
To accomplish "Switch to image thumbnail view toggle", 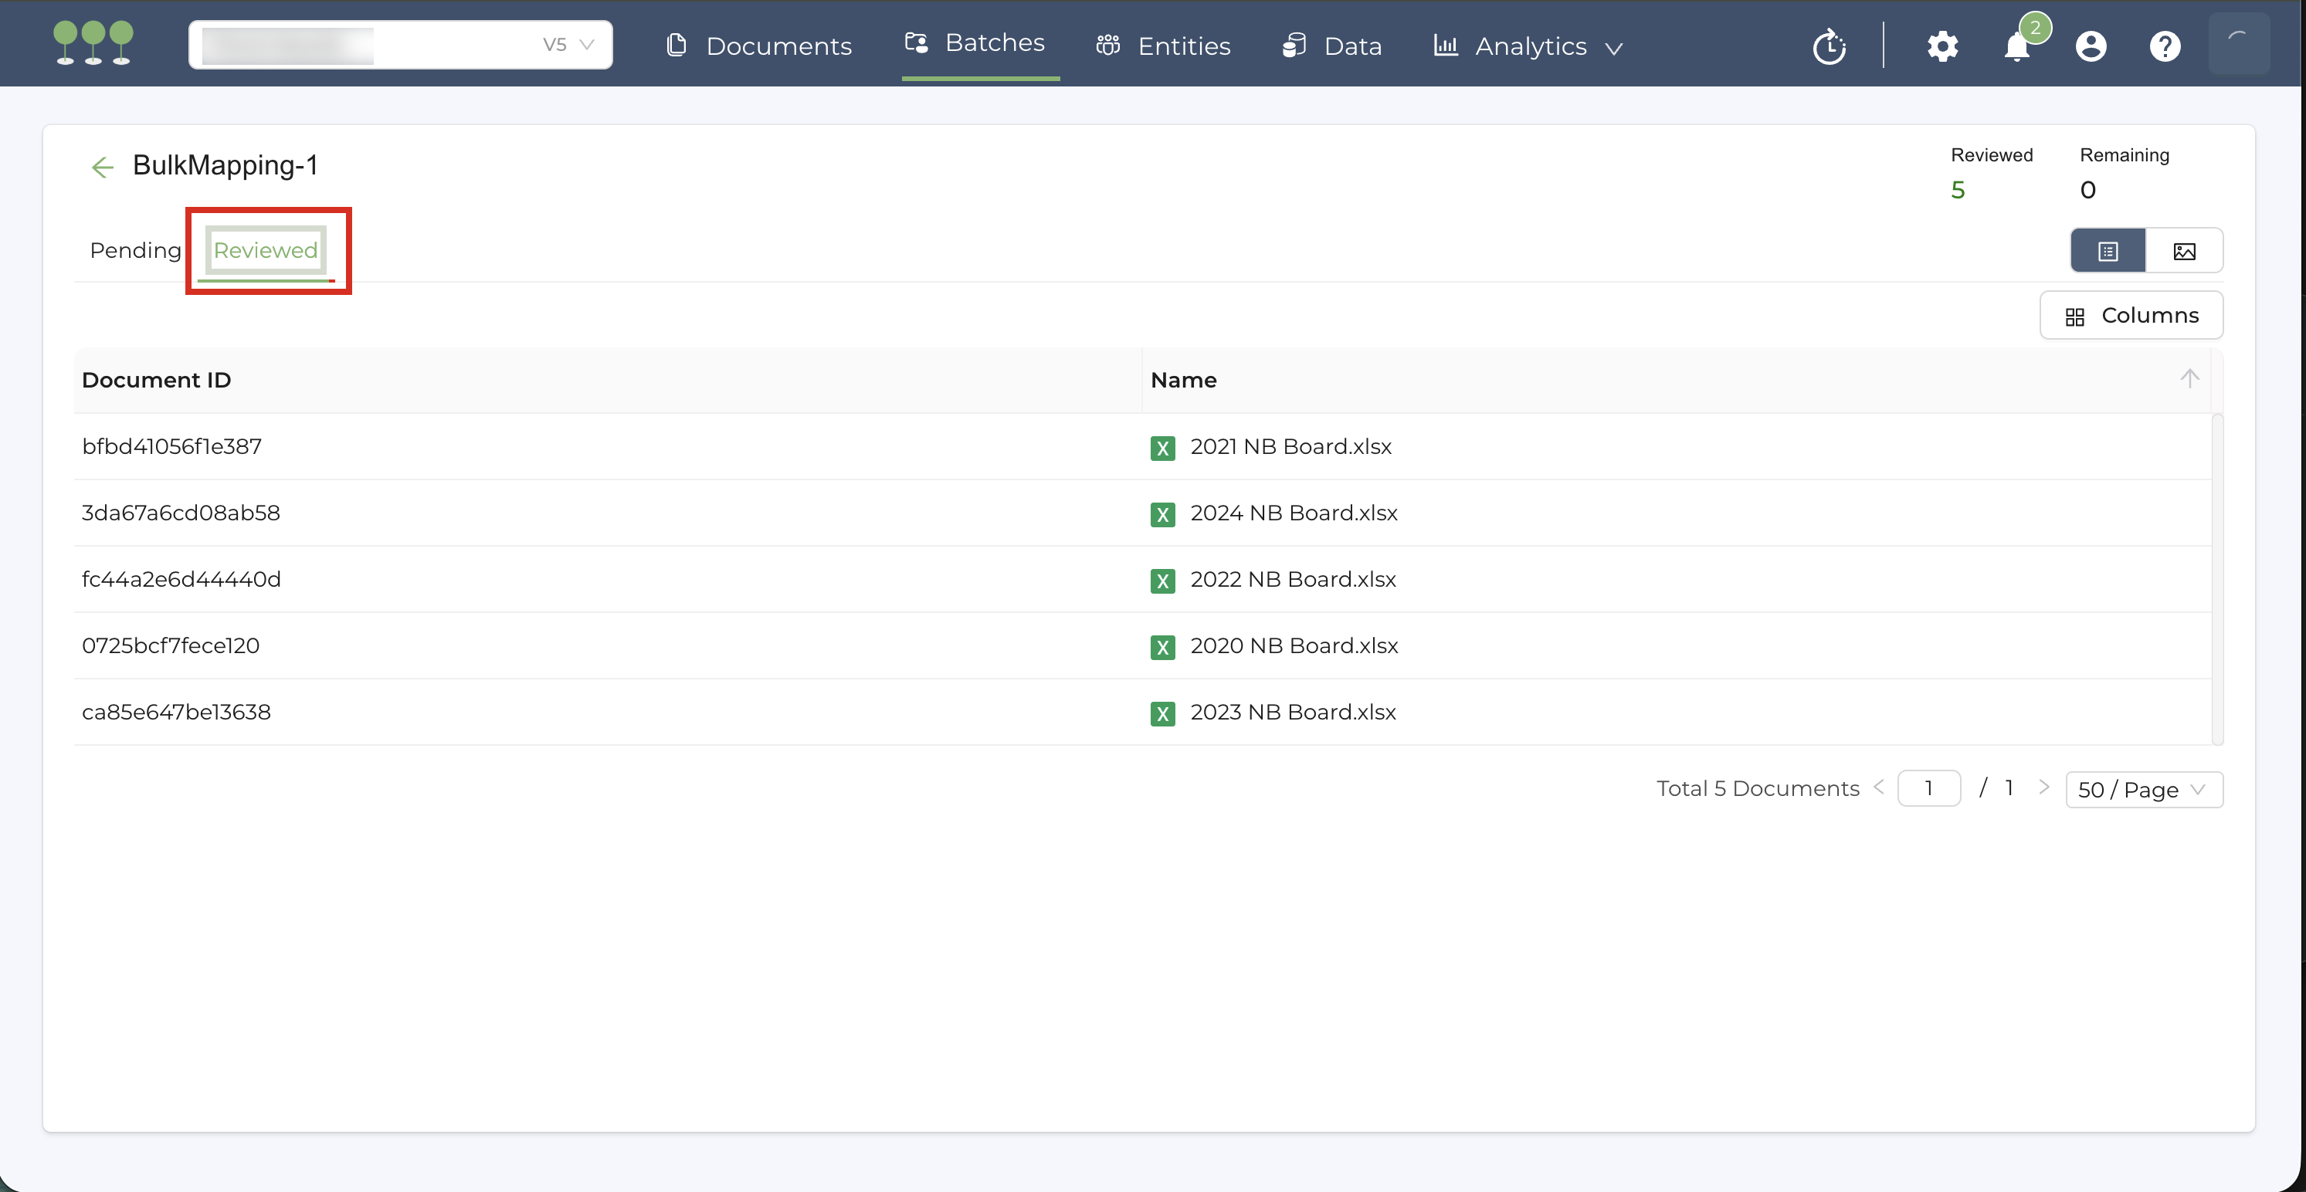I will coord(2183,252).
